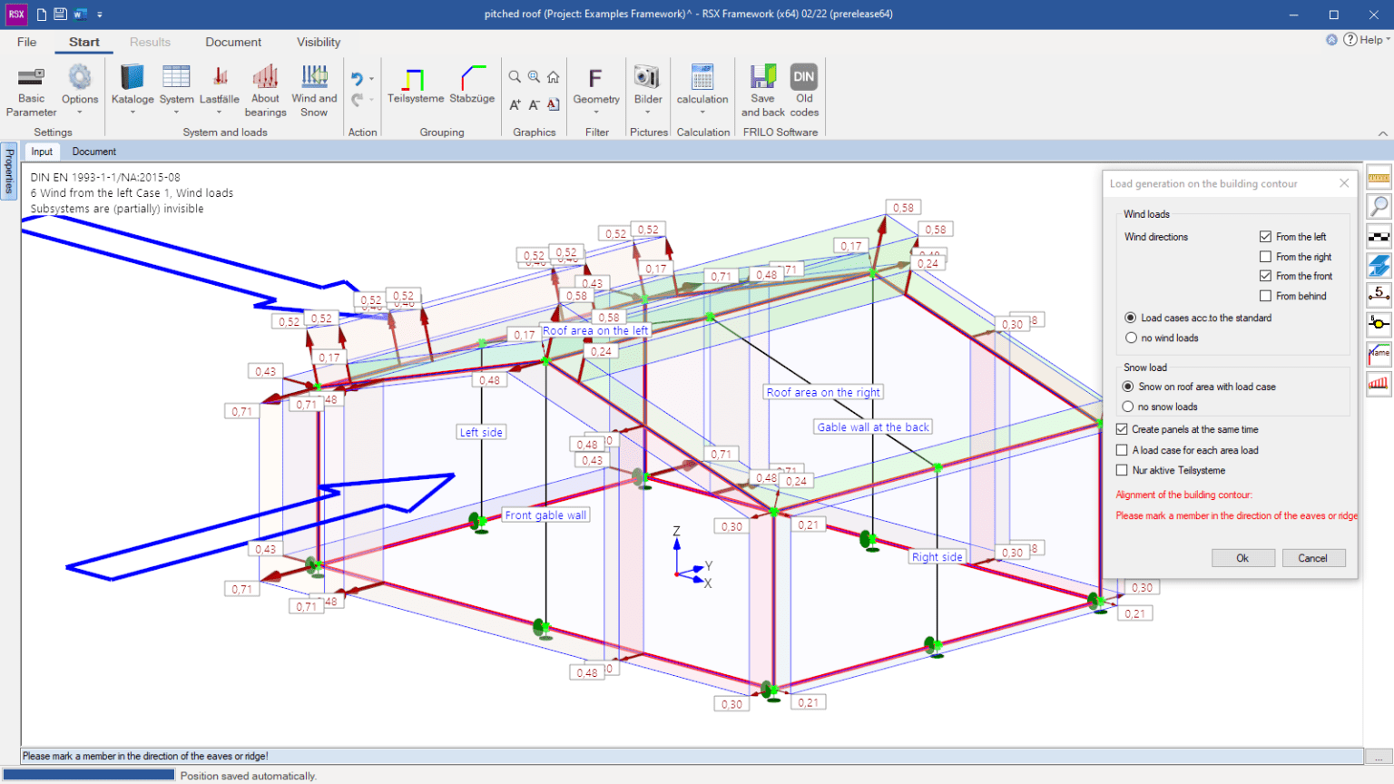This screenshot has height=784, width=1394.
Task: Click the About bearings icon
Action: [265, 77]
